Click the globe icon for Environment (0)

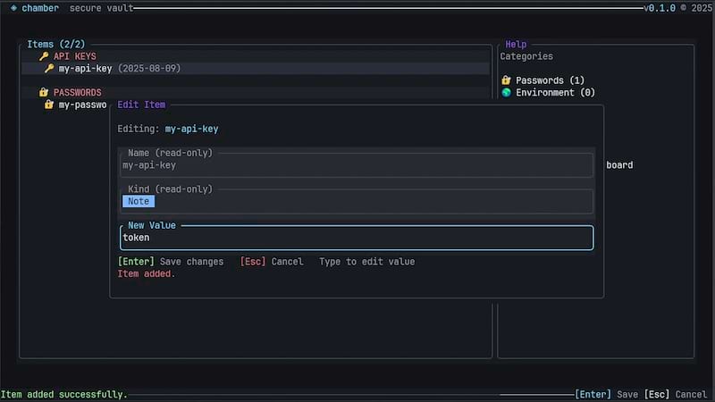[506, 92]
